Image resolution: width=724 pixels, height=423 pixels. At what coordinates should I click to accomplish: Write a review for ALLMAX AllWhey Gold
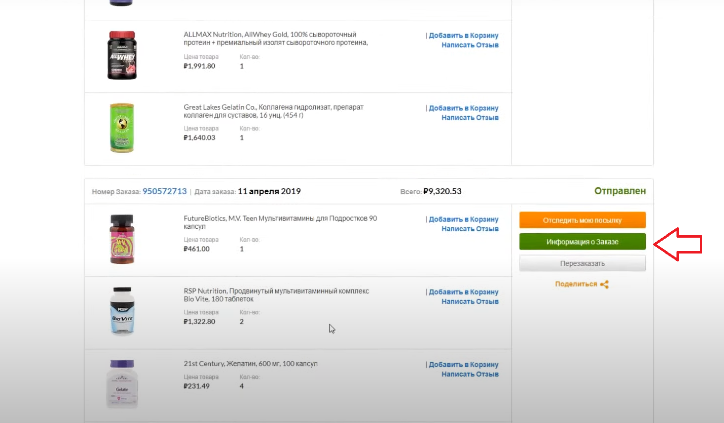point(470,45)
